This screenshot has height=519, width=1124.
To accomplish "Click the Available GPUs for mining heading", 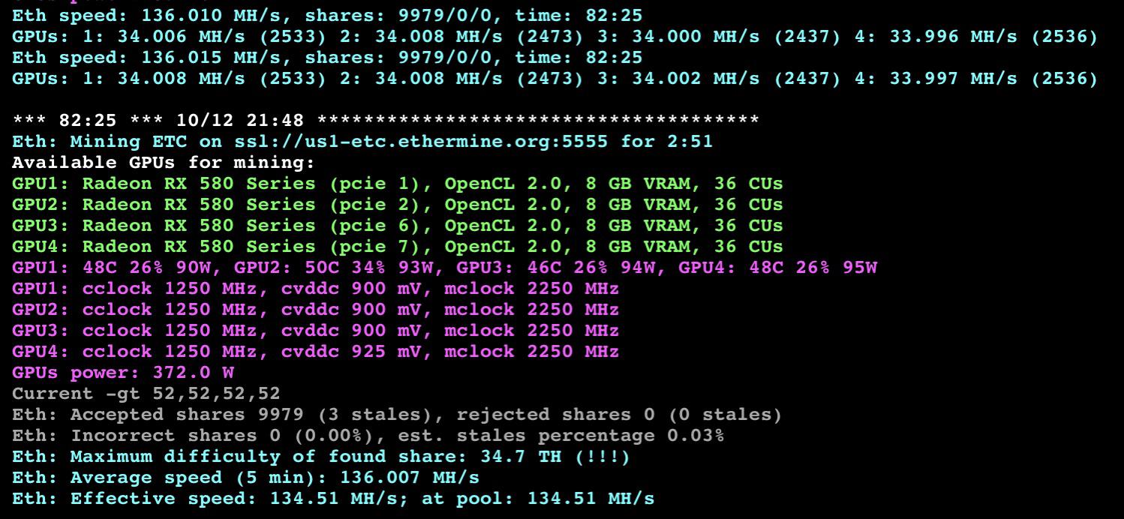I will [161, 162].
